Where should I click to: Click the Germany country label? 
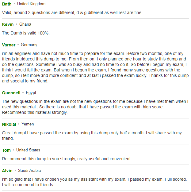tap(29, 45)
